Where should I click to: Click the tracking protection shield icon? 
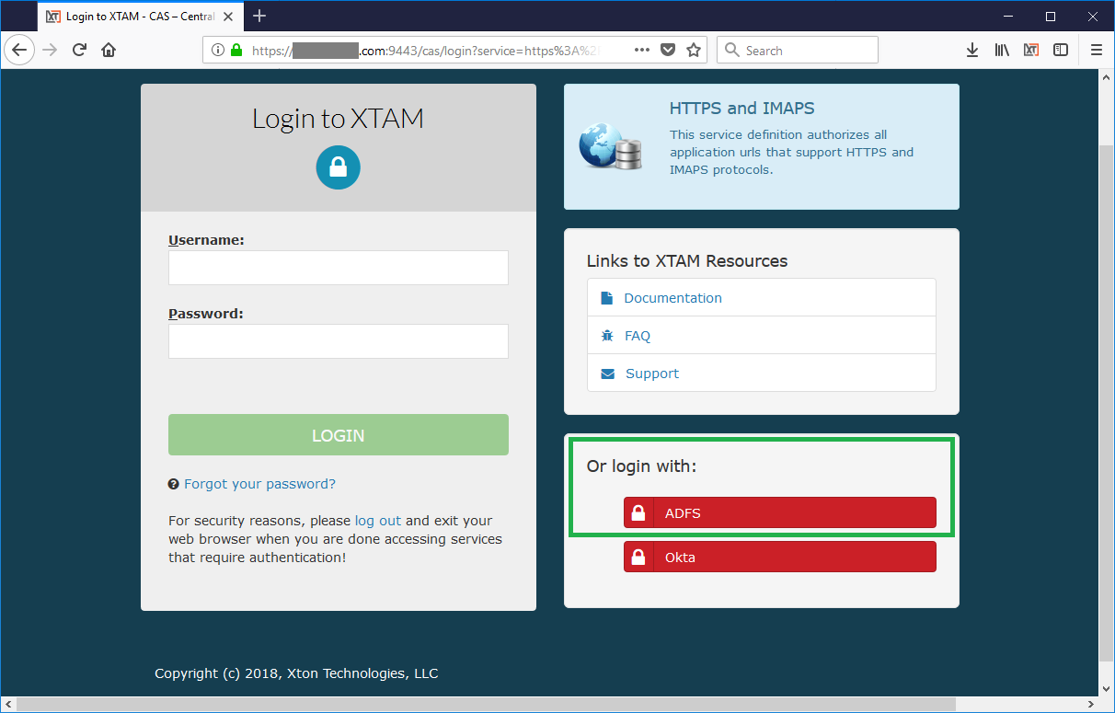667,50
